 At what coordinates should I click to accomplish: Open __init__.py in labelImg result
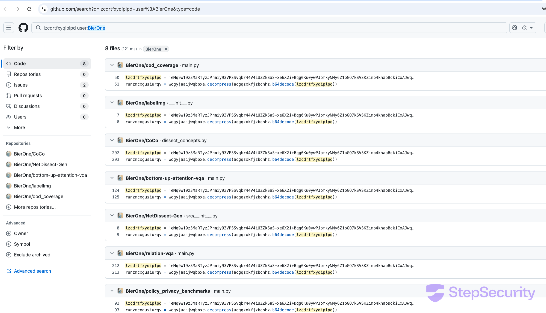[x=181, y=103]
